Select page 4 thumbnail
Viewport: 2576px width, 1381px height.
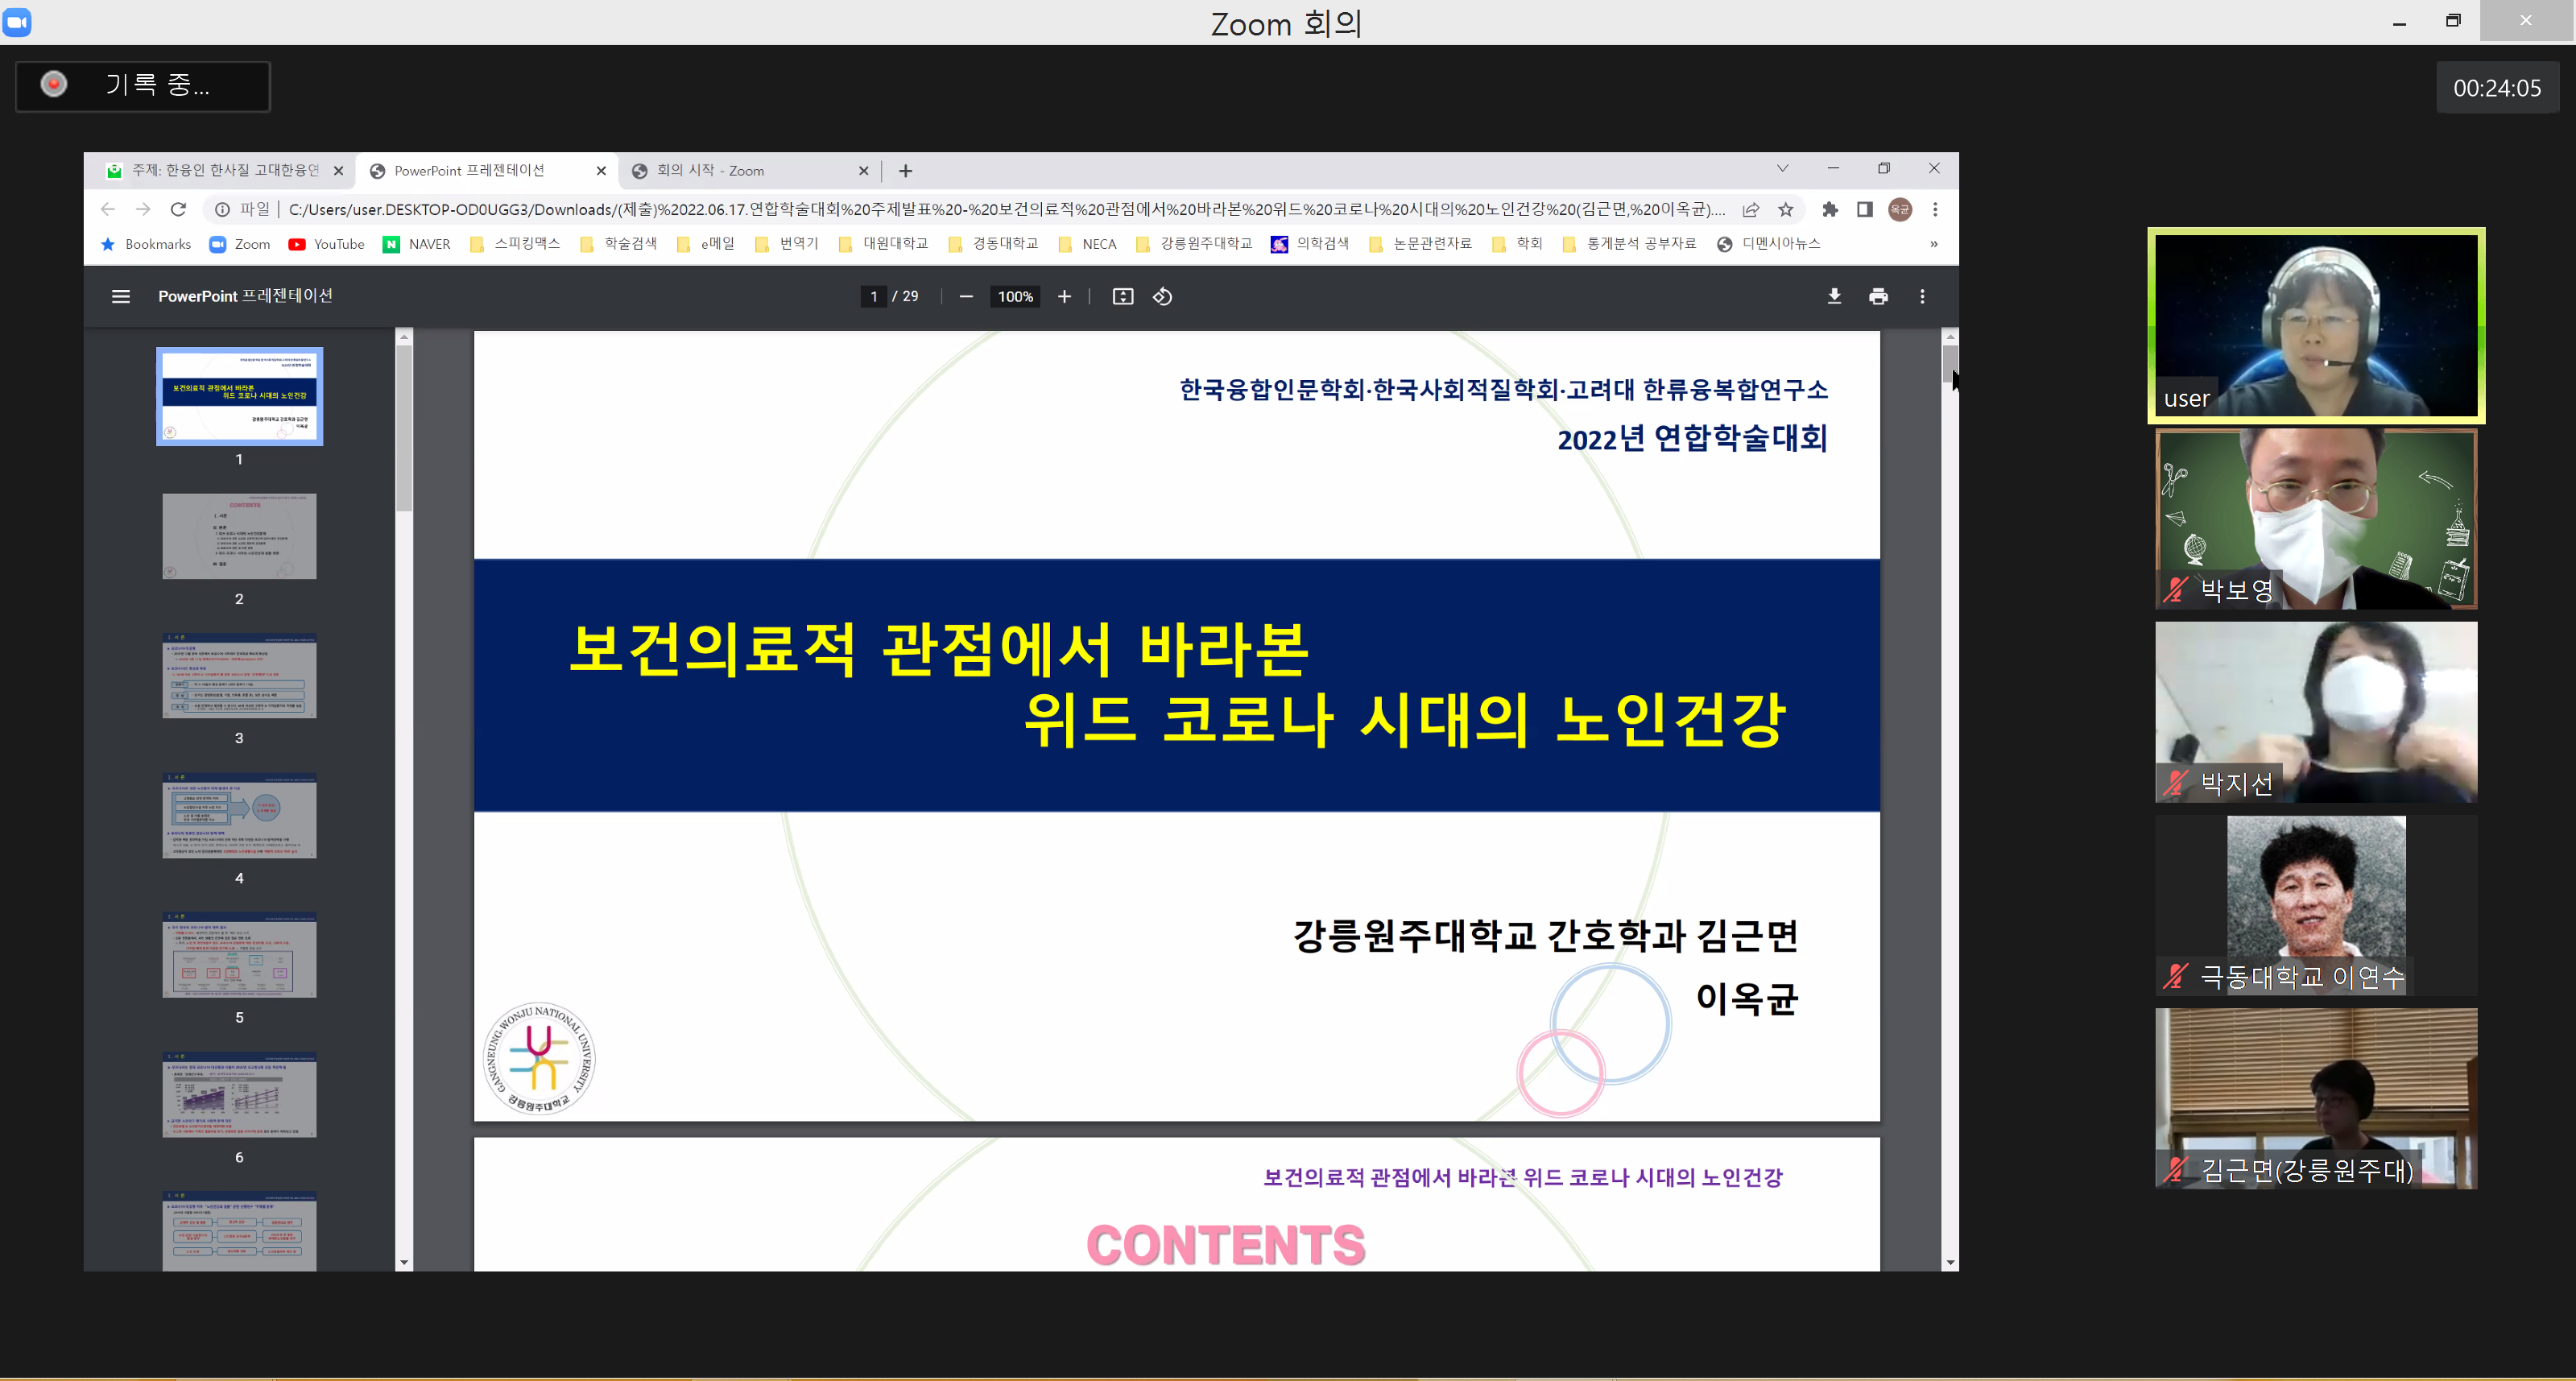pyautogui.click(x=239, y=815)
